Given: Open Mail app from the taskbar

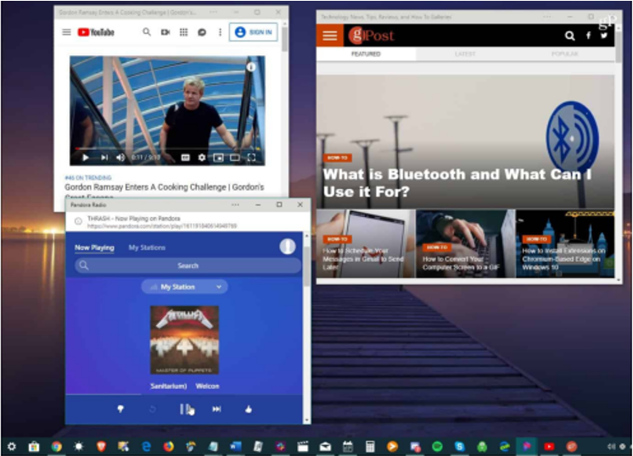Looking at the screenshot, I should click(x=325, y=447).
